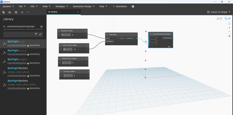Select ByOrigin (x, y, z) library result
The image size is (233, 115).
[x=23, y=52]
